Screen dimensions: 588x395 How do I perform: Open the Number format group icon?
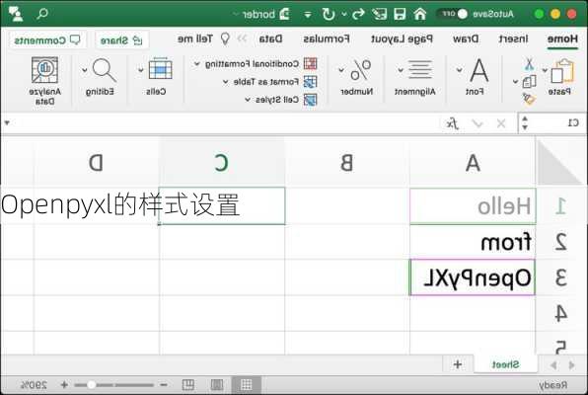[x=361, y=70]
